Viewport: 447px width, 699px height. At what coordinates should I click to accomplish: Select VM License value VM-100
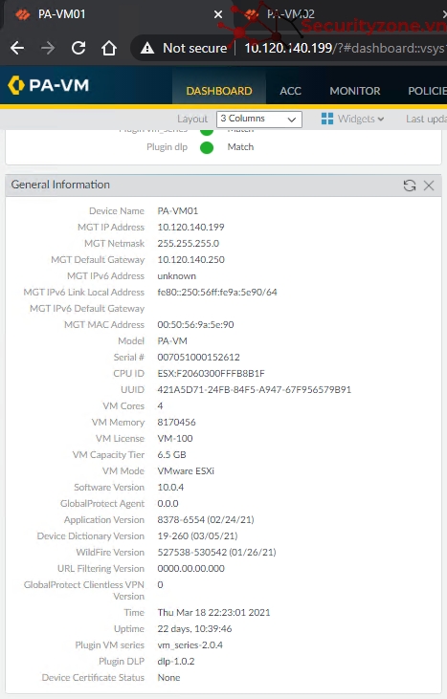175,439
